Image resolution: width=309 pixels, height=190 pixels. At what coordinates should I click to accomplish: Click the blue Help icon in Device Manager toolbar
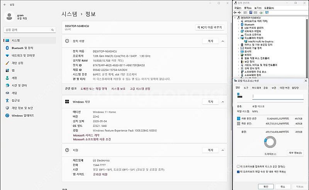coord(251,13)
